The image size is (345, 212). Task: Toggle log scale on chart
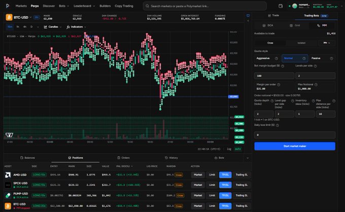click(x=229, y=149)
